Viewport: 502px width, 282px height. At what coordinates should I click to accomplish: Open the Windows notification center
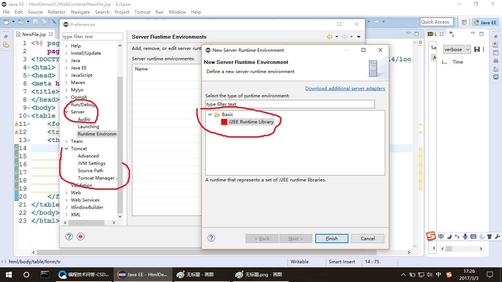point(490,274)
